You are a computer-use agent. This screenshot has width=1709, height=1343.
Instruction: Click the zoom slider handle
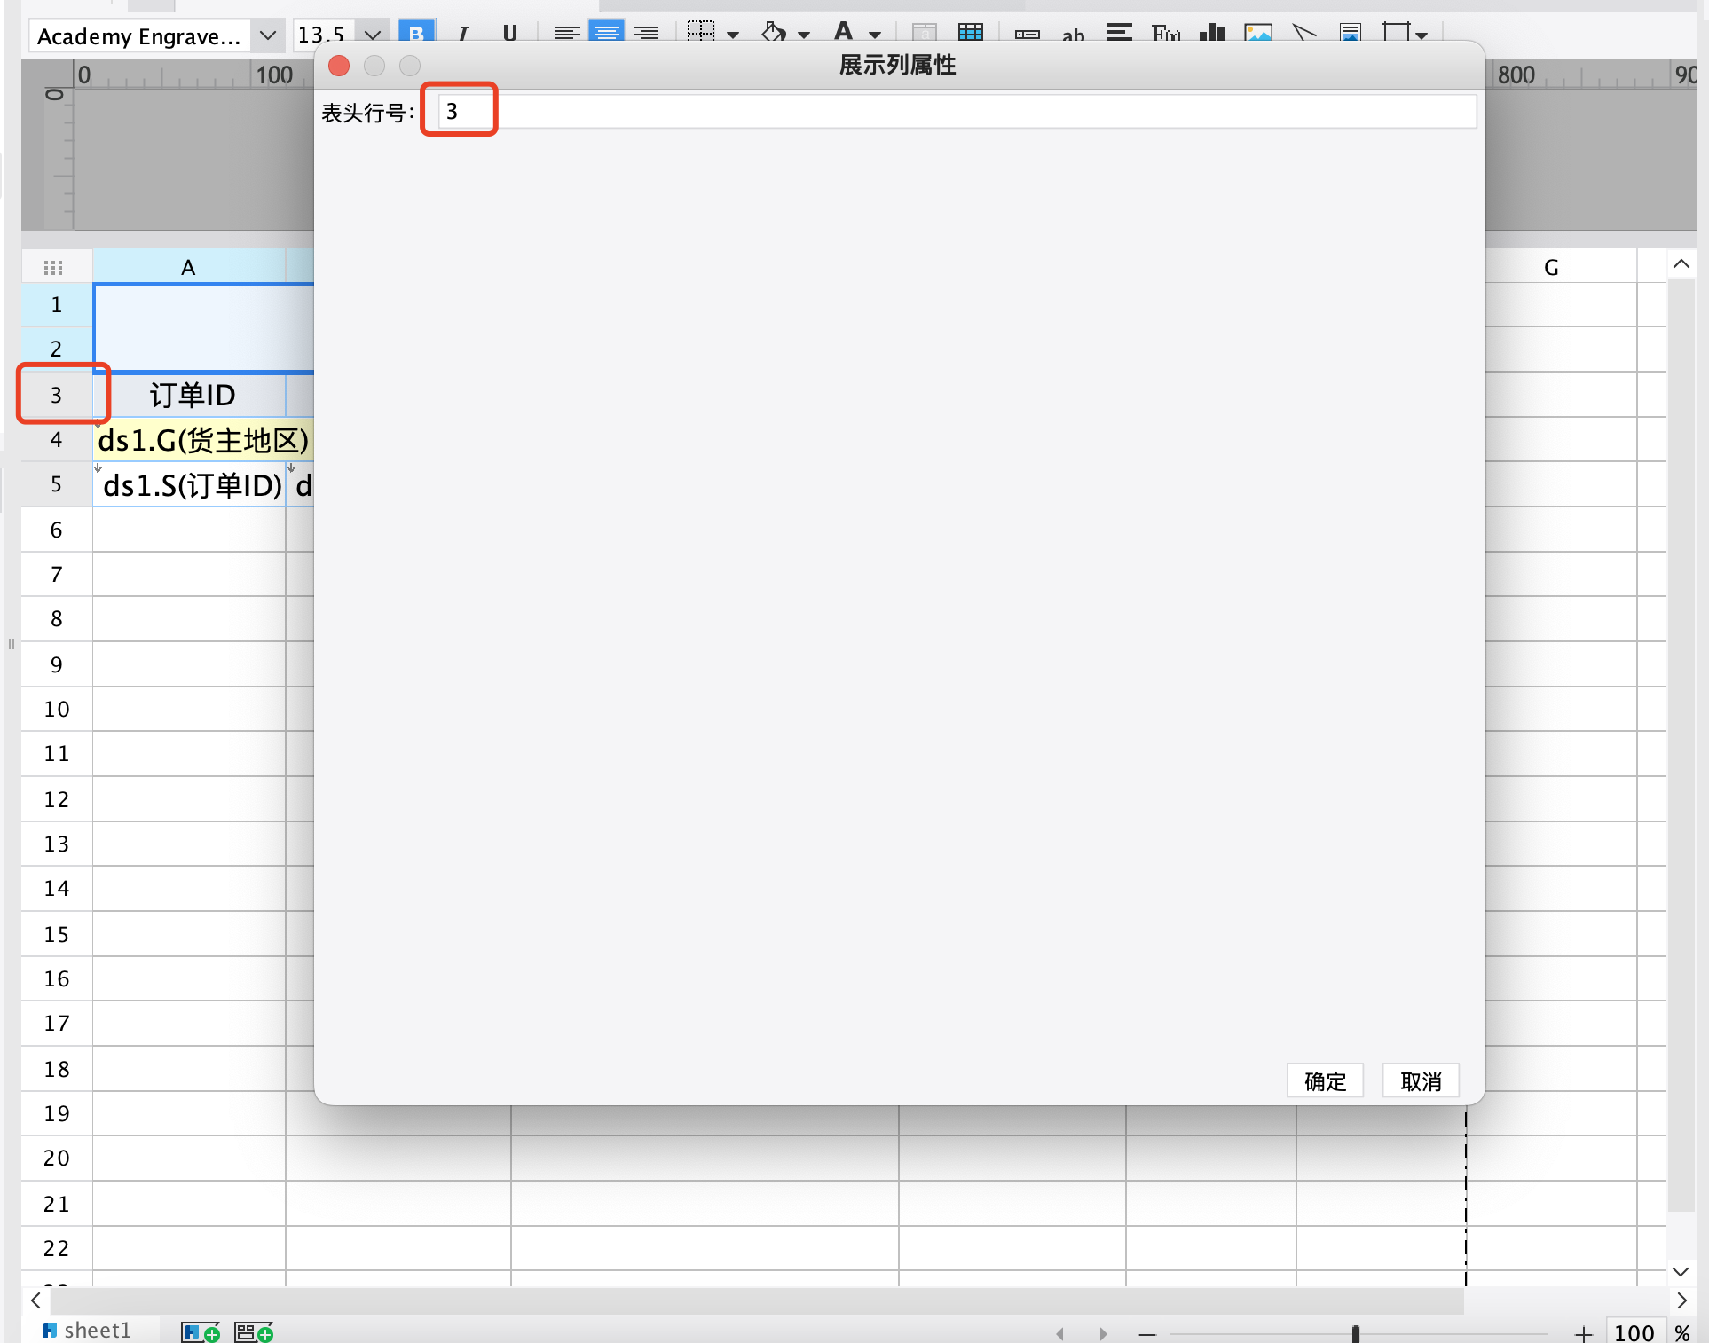1355,1332
